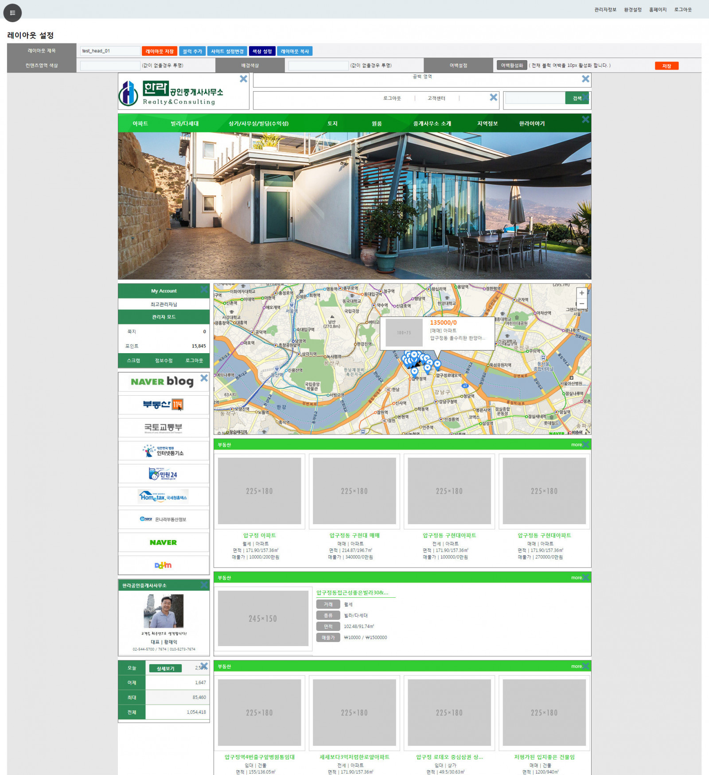
Task: Click the NAVER blog banner
Action: (x=162, y=382)
